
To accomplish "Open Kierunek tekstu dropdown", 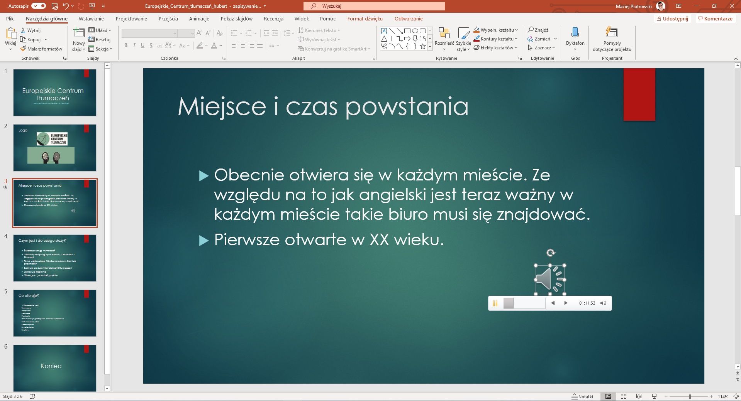I will pos(319,30).
